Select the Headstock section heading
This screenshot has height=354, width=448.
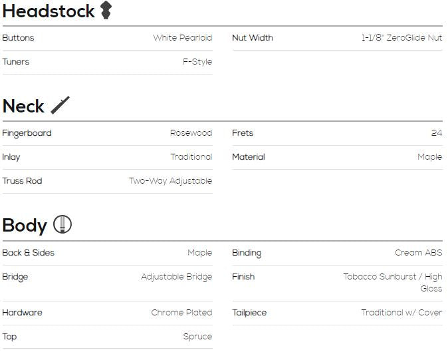pyautogui.click(x=49, y=11)
